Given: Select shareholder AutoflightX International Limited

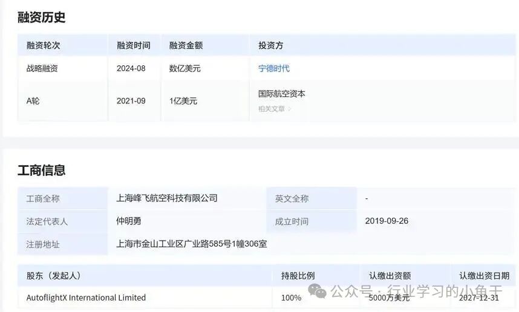Looking at the screenshot, I should pyautogui.click(x=86, y=297).
